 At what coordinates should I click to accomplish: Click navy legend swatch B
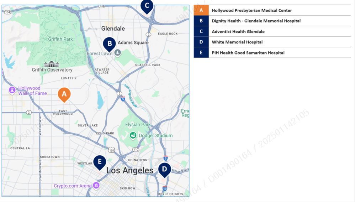pyautogui.click(x=201, y=21)
